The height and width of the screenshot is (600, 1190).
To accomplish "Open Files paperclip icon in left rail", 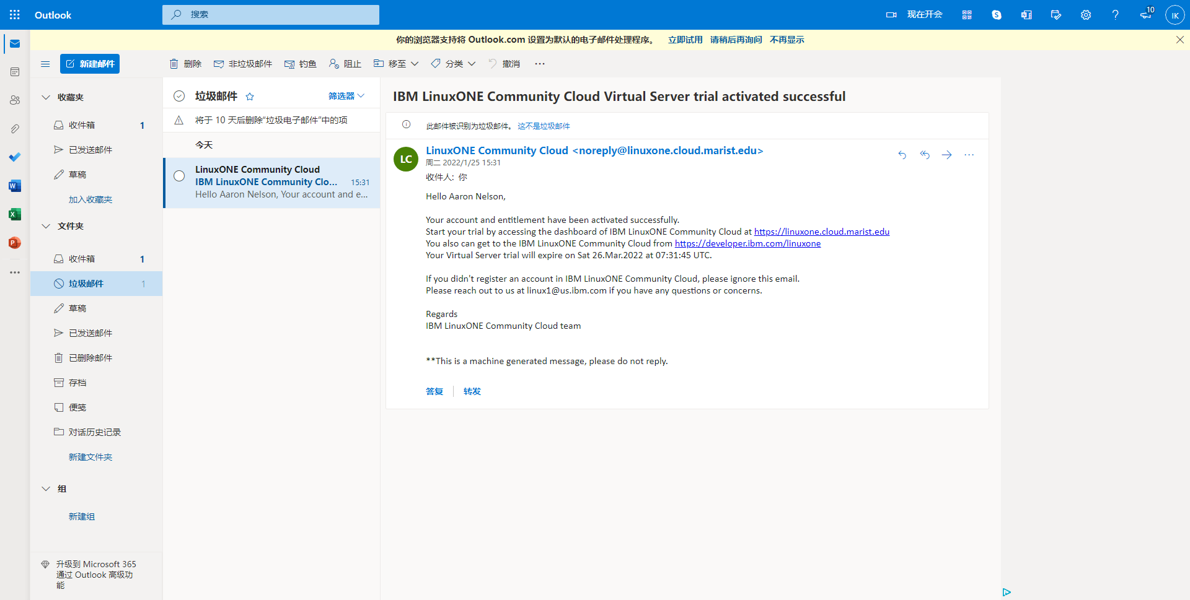I will [x=15, y=129].
